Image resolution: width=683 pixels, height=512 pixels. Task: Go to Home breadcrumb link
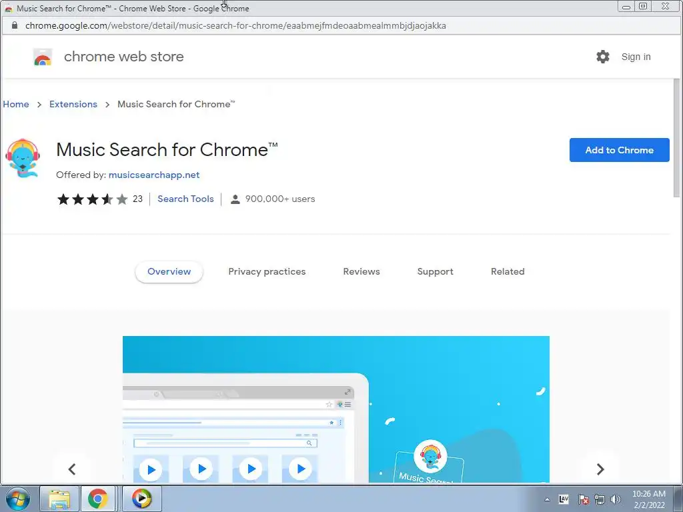(16, 105)
